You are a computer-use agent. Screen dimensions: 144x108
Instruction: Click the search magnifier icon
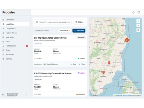tap(37, 22)
